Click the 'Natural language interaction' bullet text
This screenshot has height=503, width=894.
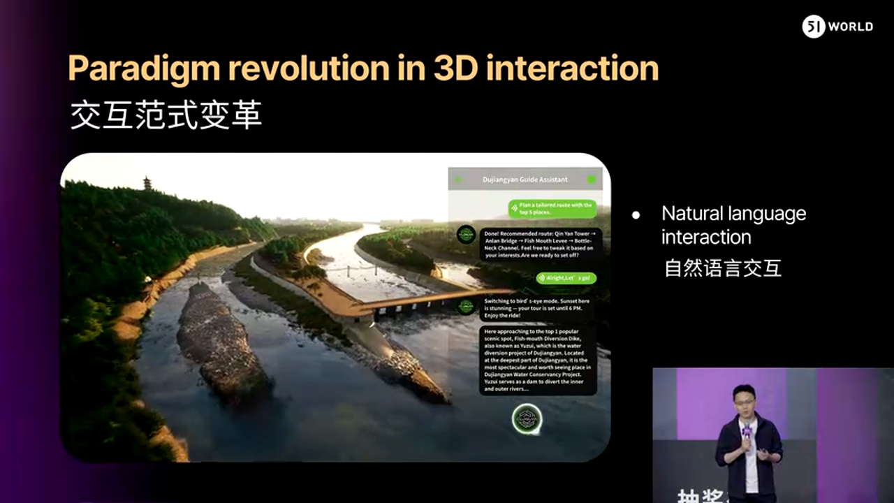pyautogui.click(x=733, y=225)
